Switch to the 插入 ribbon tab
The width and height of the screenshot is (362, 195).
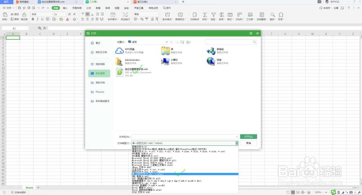(x=65, y=8)
